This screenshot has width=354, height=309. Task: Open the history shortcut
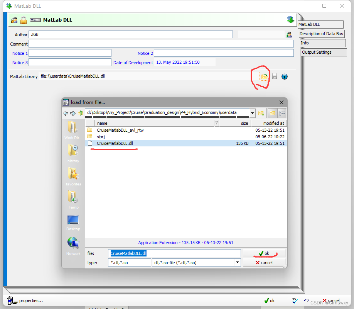73,153
